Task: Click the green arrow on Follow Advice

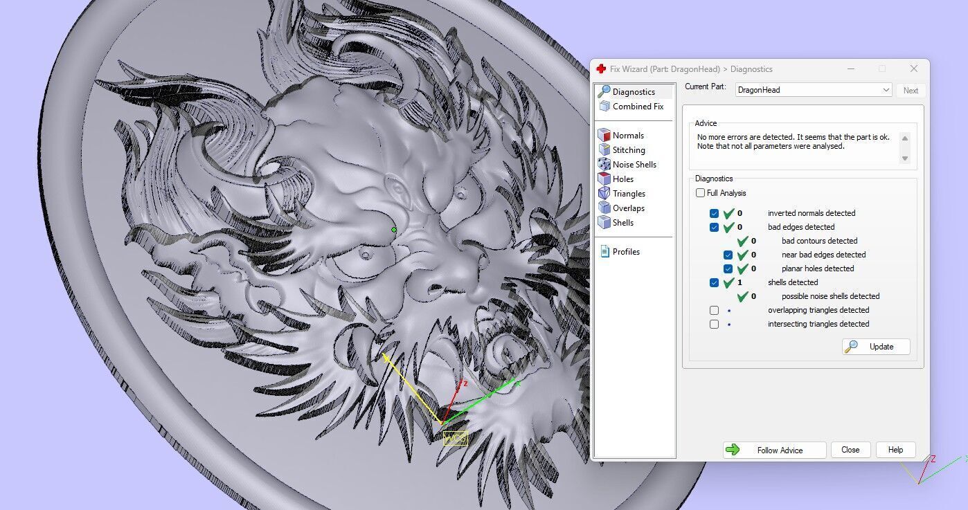Action: [732, 450]
